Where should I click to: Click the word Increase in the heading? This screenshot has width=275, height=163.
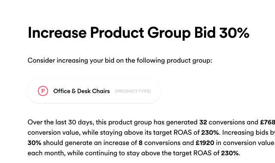tap(57, 33)
